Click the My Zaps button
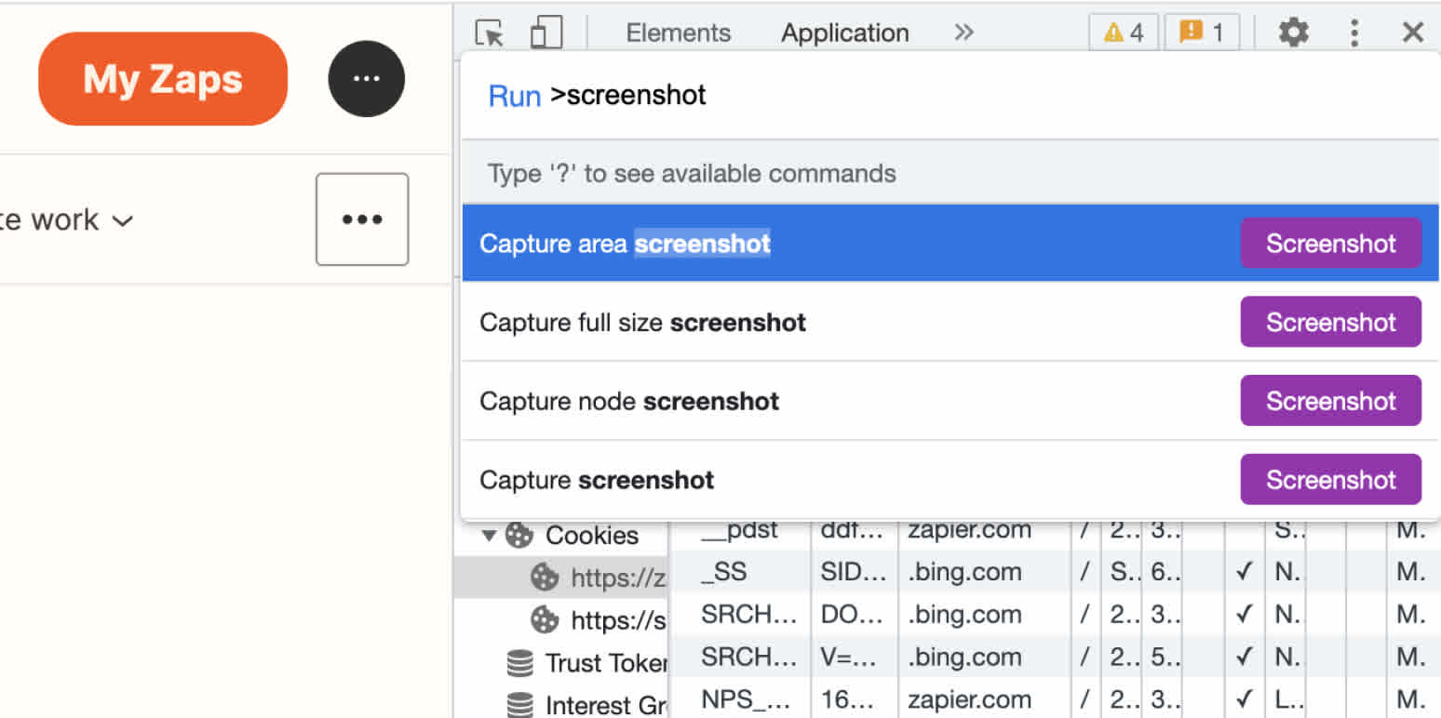 [x=162, y=78]
